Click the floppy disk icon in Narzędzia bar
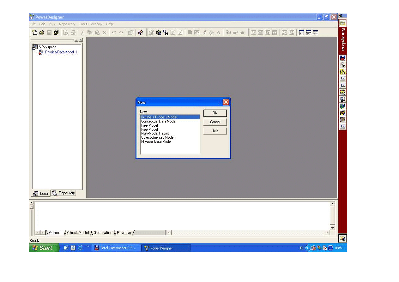 click(x=343, y=58)
